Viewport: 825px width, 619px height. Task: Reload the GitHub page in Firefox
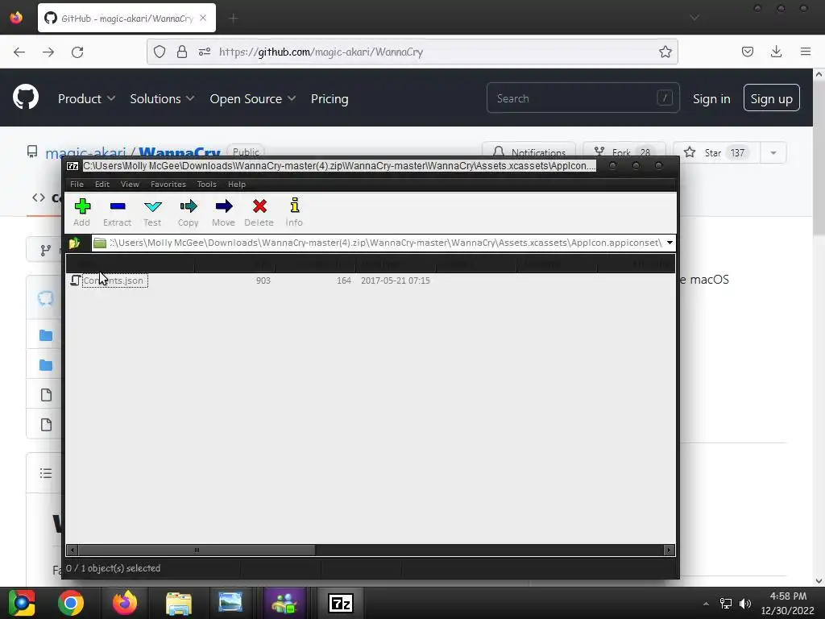[77, 52]
